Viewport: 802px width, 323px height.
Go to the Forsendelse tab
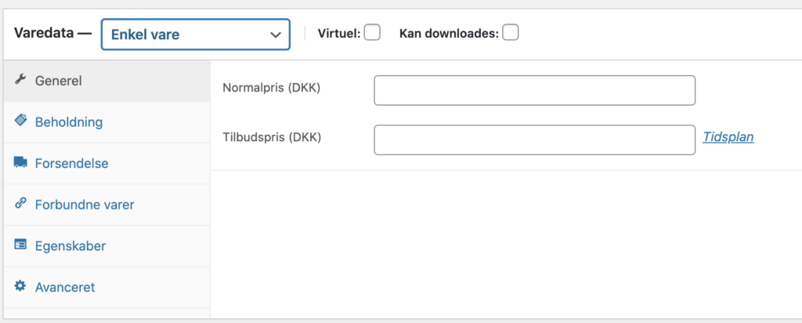(x=71, y=164)
